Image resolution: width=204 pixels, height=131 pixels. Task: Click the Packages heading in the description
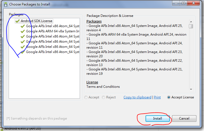click(x=94, y=21)
